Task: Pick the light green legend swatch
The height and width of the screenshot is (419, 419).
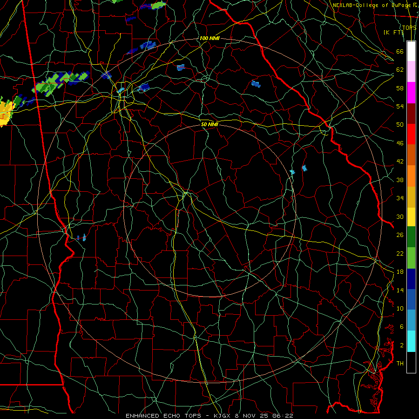Action: tap(411, 258)
